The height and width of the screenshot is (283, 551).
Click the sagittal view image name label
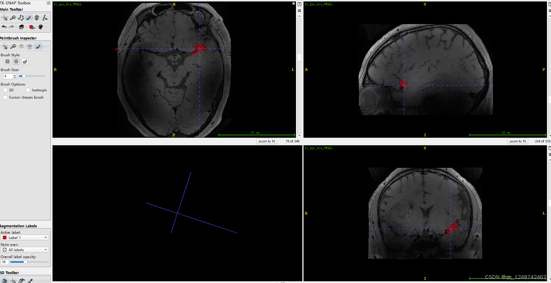pos(319,4)
